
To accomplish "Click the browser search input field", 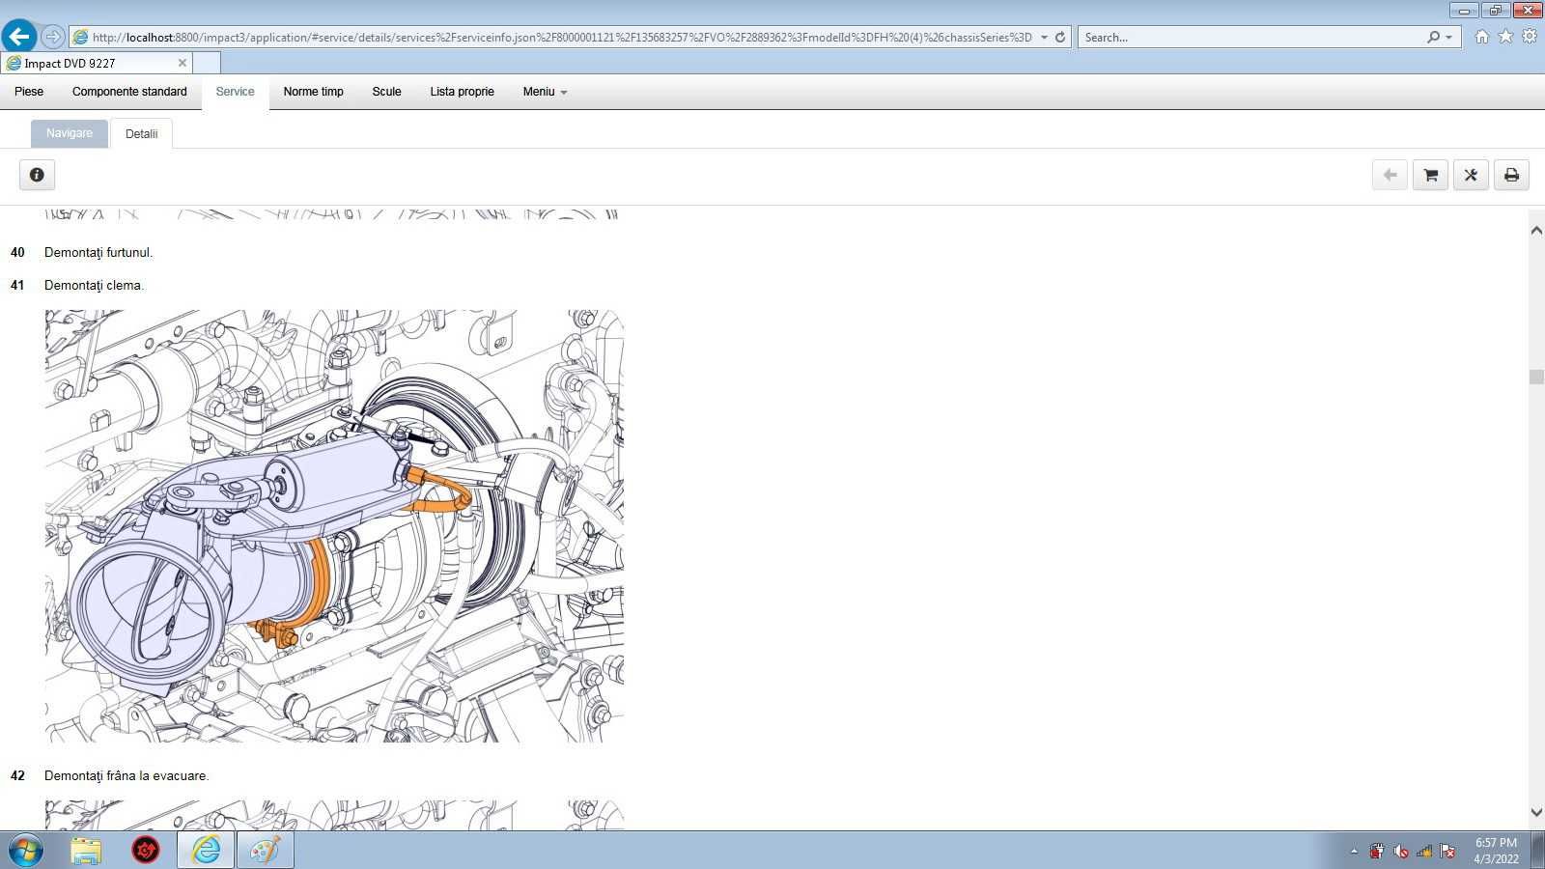I will [x=1251, y=38].
